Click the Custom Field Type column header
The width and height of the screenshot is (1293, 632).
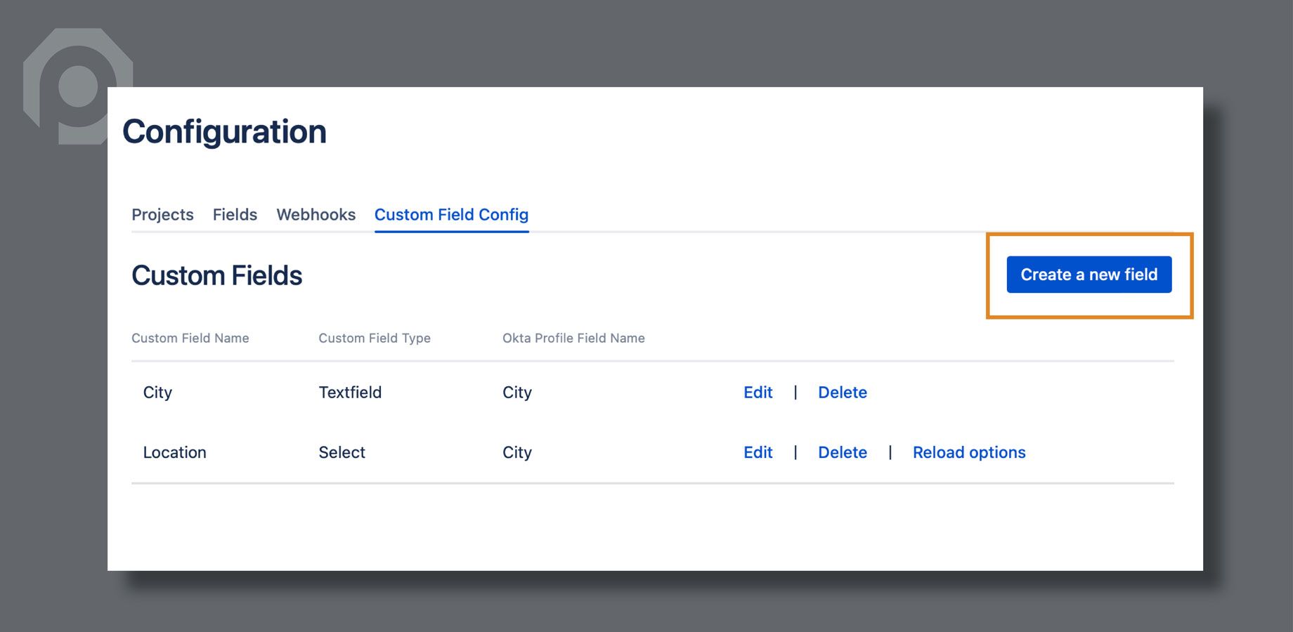click(x=375, y=338)
